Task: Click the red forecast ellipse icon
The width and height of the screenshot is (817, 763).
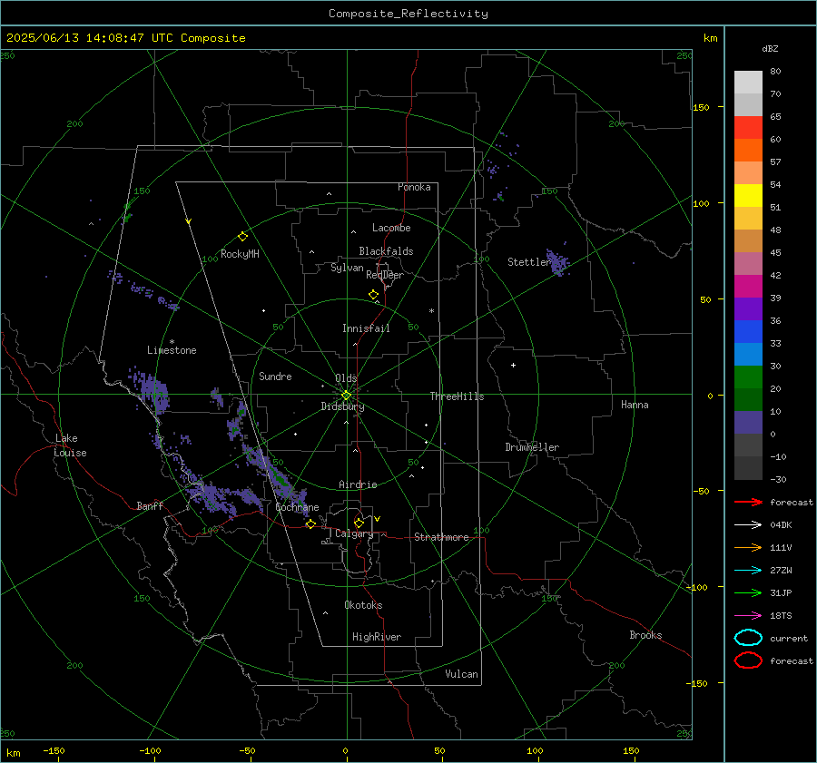Action: [748, 660]
